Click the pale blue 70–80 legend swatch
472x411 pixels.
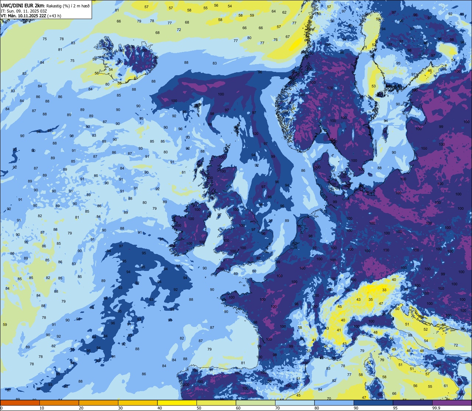[295, 403]
